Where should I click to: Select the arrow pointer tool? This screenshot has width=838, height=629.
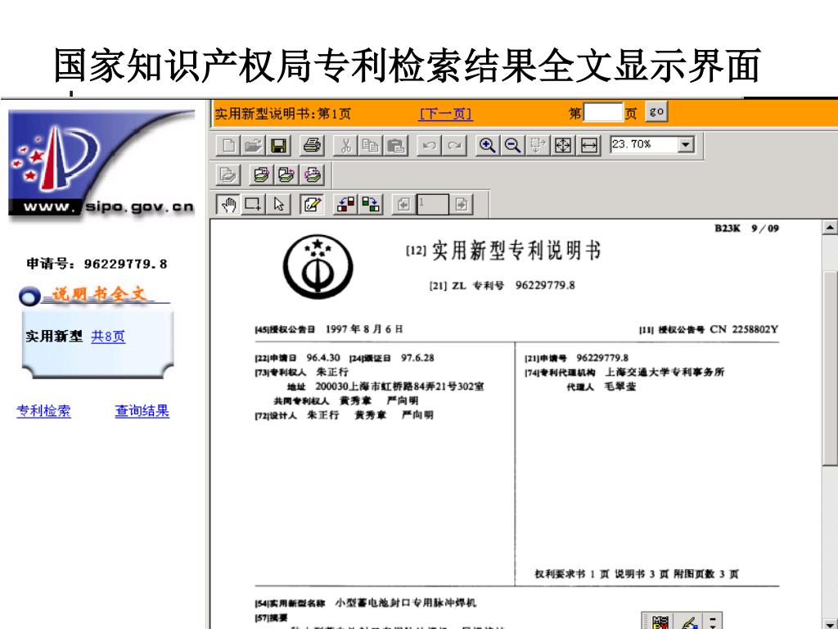coord(278,204)
